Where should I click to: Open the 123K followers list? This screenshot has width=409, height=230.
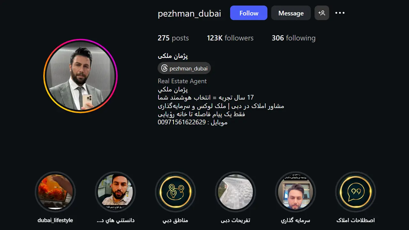[x=230, y=38]
